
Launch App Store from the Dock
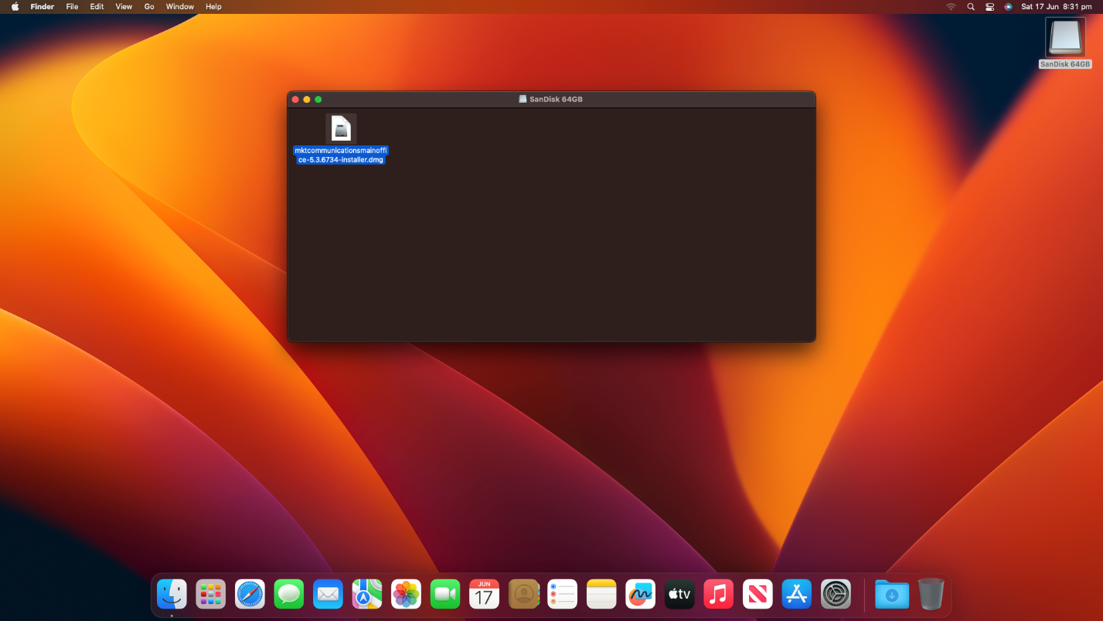coord(796,594)
